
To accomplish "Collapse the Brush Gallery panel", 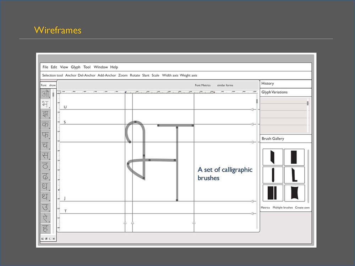I will (286, 139).
